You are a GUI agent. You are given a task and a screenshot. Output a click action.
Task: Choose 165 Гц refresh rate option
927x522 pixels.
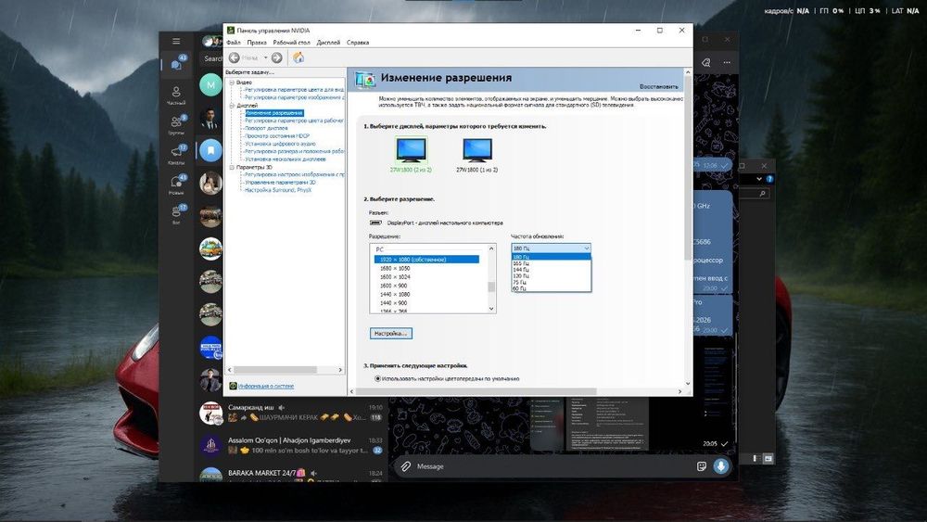[x=551, y=263]
